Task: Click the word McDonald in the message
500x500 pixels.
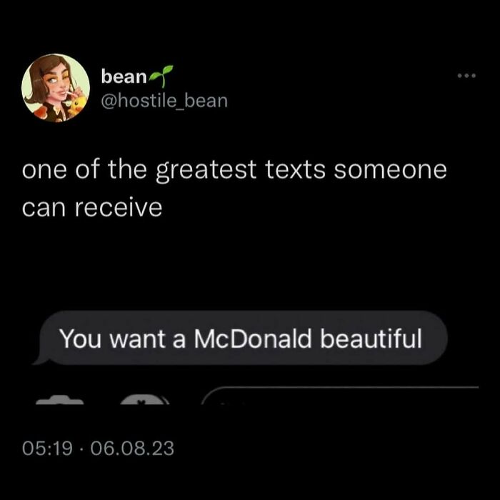Action: [x=253, y=339]
